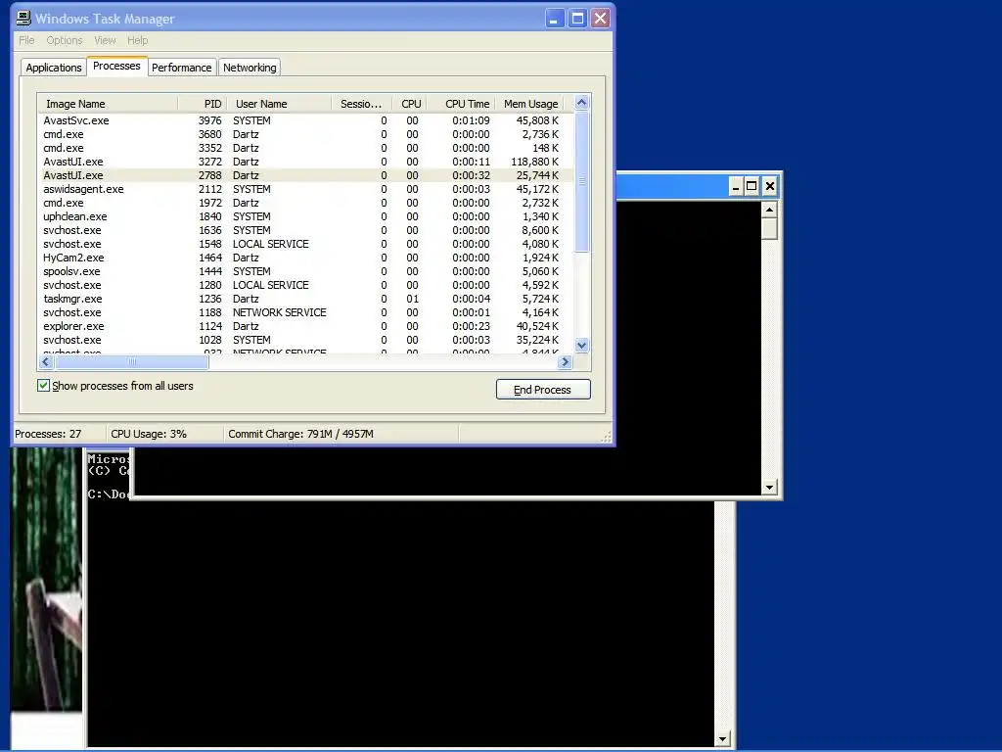The image size is (1002, 752).
Task: Click Task Manager resize grip corner
Action: (x=607, y=437)
